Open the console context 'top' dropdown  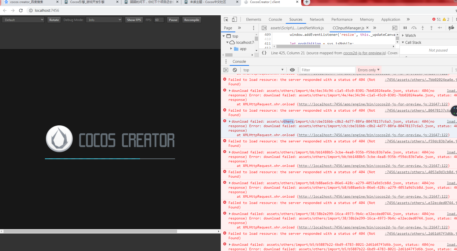263,70
